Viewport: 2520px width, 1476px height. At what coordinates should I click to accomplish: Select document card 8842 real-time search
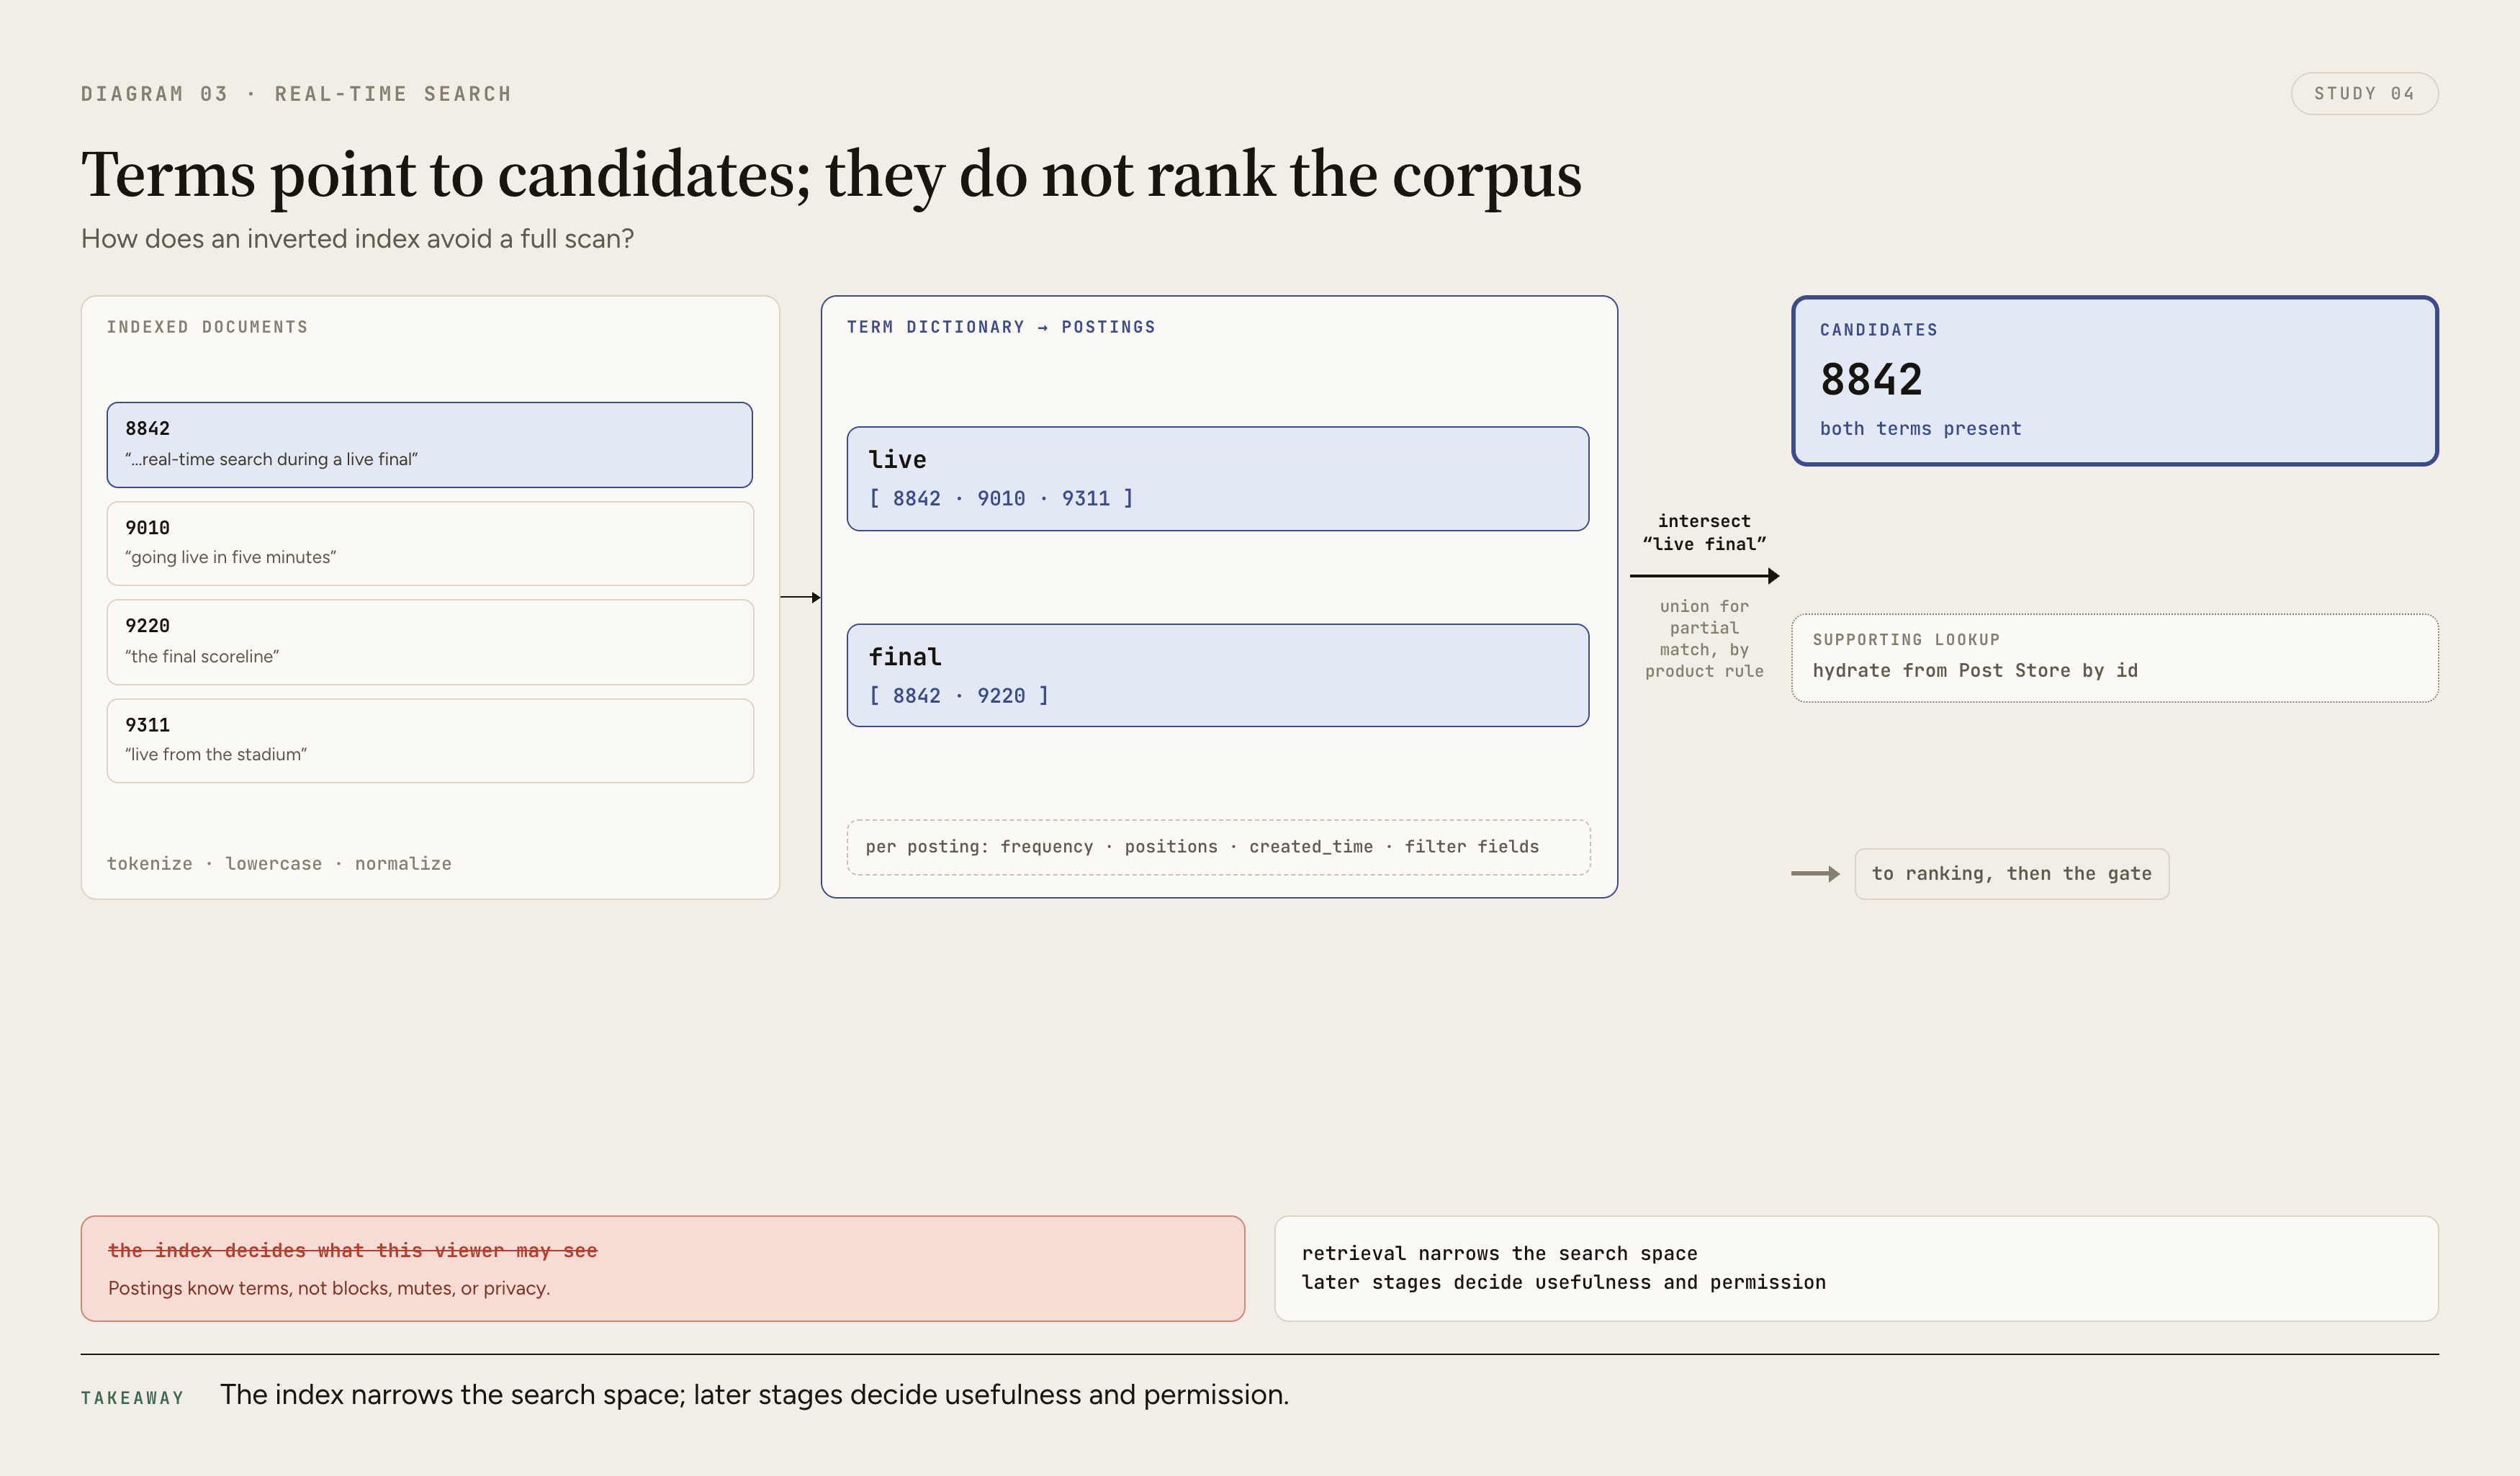430,445
